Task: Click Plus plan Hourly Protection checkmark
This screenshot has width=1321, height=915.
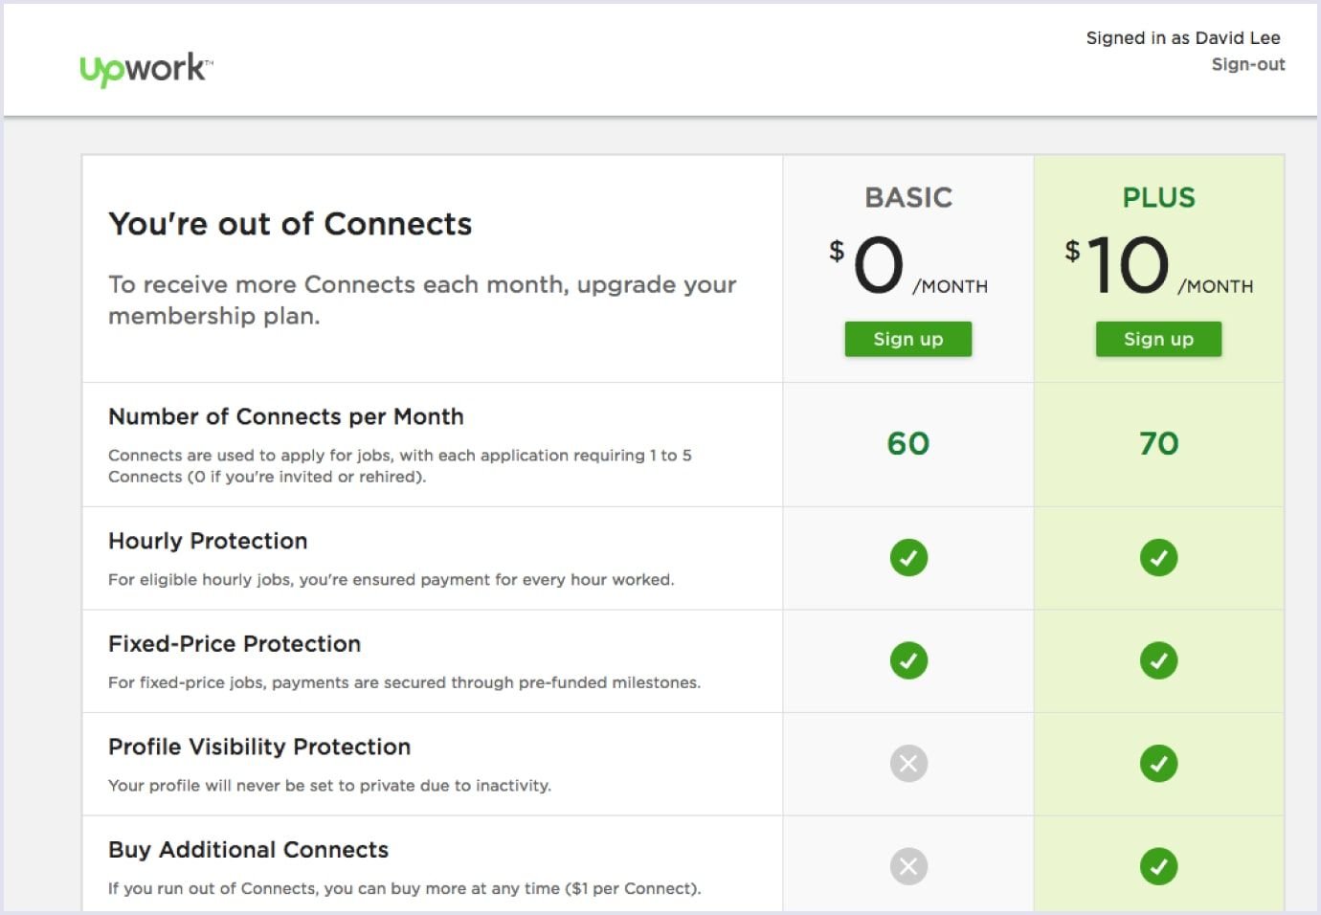Action: 1158,557
